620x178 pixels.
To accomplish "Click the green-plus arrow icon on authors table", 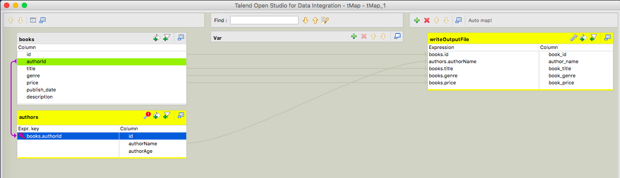I will click(x=157, y=116).
